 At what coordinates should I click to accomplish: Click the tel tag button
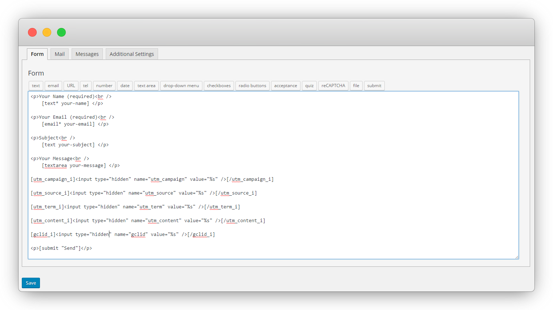tap(85, 86)
